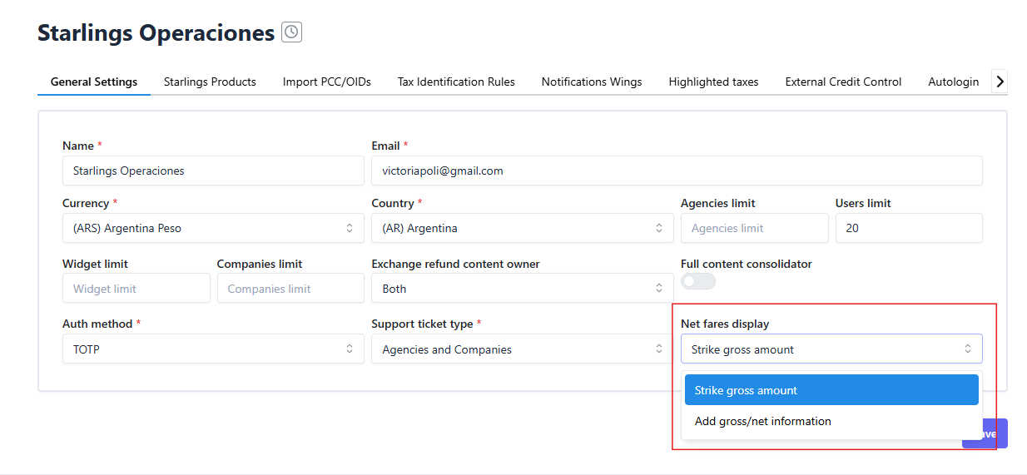Click the history clock icon beside the title
Image resolution: width=1027 pixels, height=475 pixels.
(291, 32)
